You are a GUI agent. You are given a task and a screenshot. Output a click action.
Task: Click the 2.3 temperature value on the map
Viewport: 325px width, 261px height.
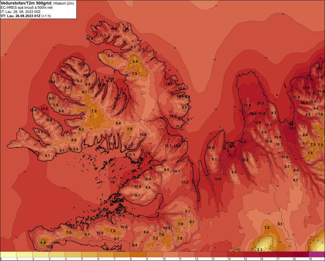[x=260, y=250]
